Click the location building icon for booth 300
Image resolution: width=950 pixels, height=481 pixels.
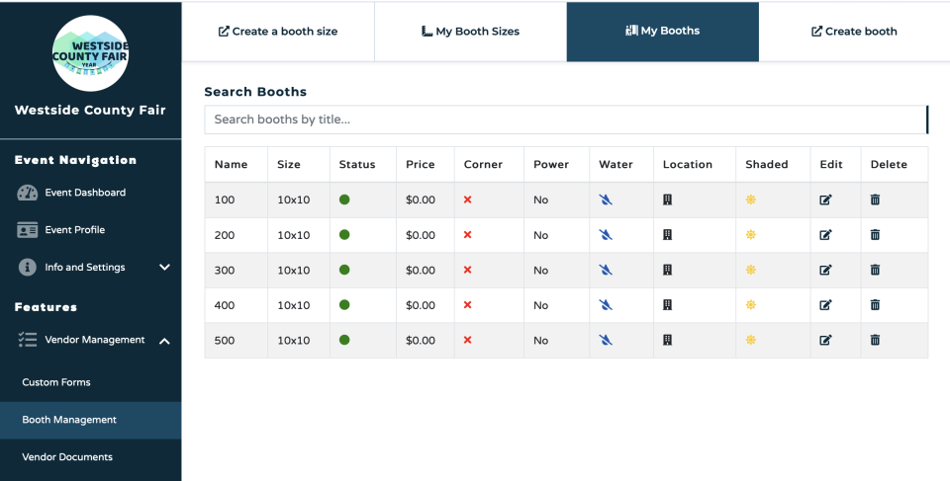pyautogui.click(x=667, y=270)
